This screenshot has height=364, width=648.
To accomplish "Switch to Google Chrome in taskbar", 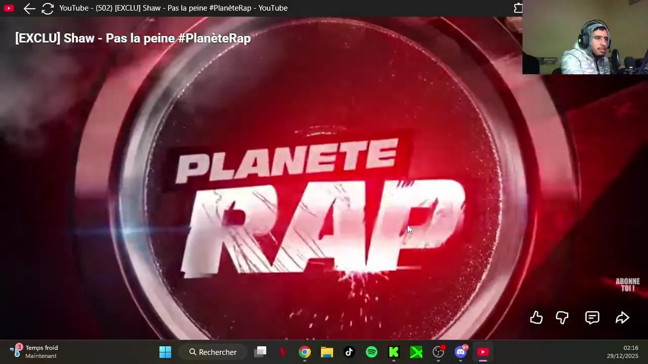I will pos(305,352).
